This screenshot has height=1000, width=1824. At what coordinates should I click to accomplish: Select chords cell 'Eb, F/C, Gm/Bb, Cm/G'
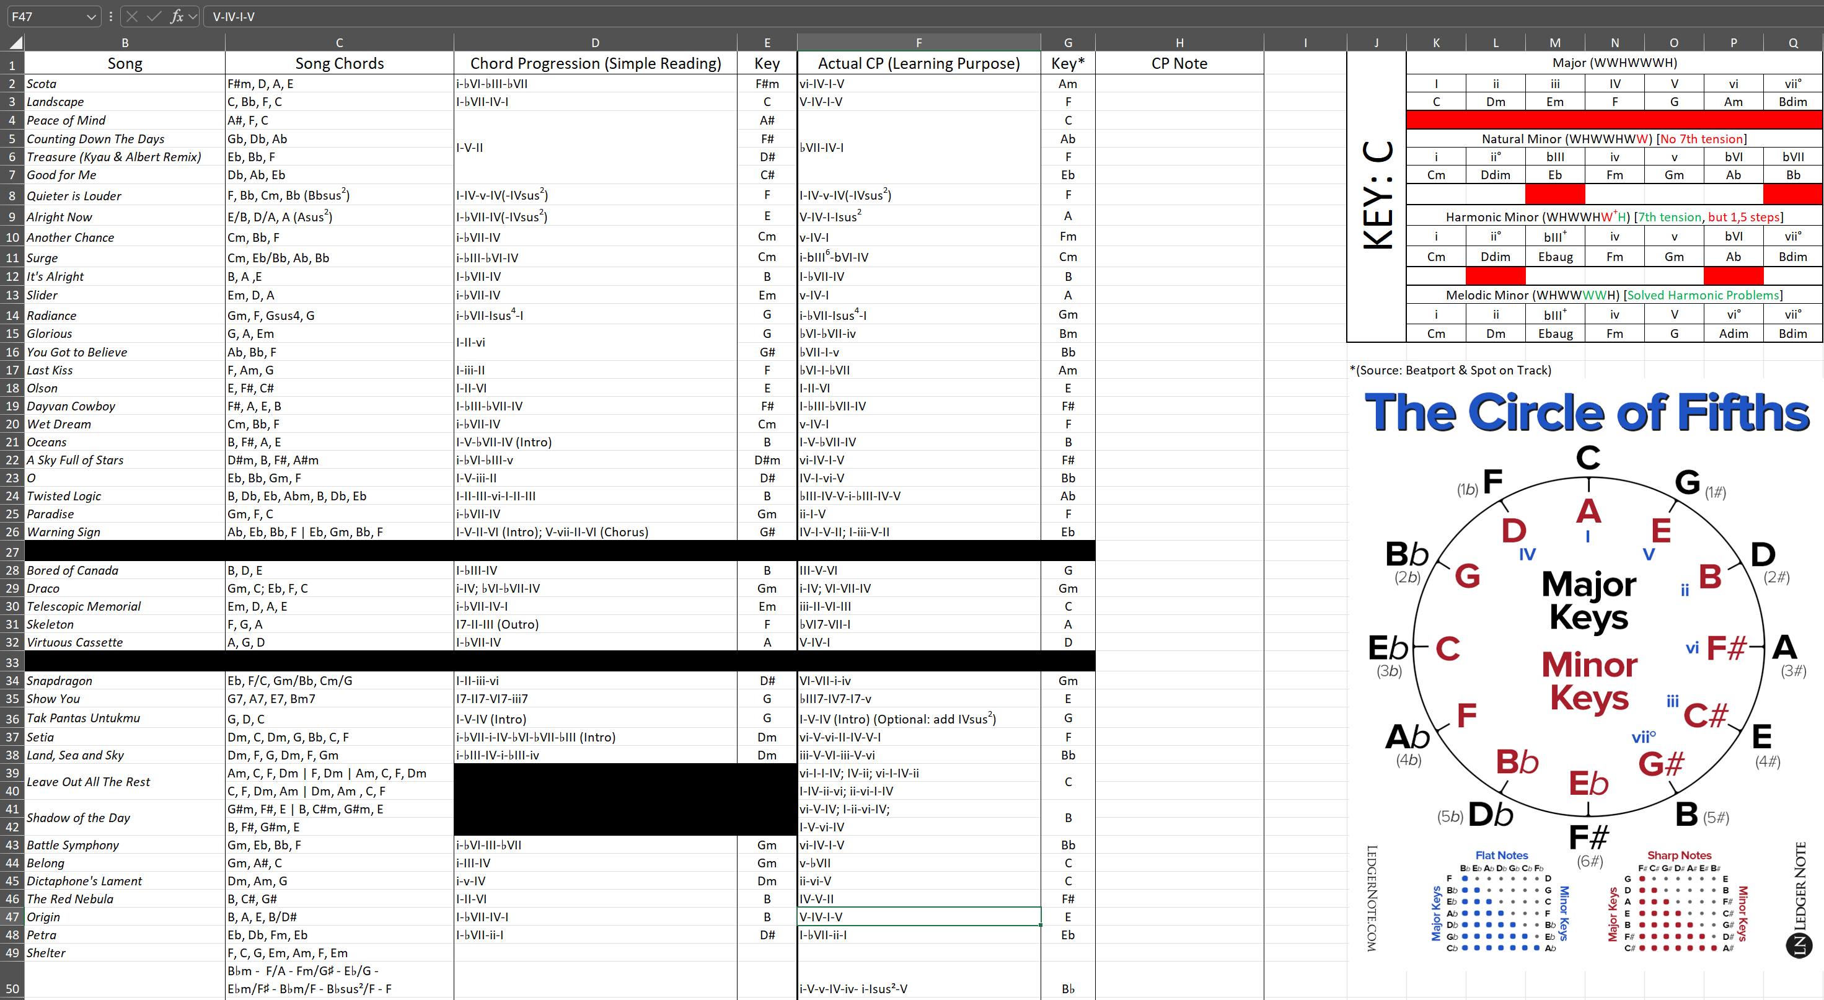(339, 681)
